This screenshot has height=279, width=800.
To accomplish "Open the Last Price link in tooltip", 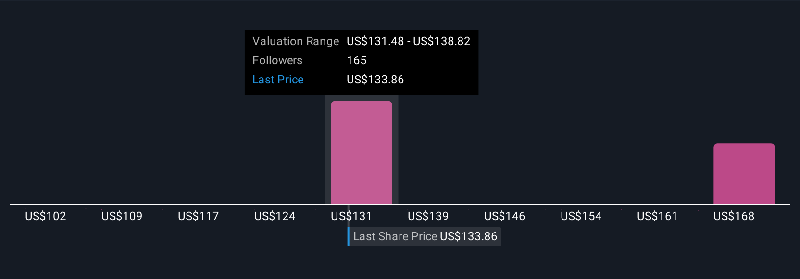I will (x=278, y=80).
